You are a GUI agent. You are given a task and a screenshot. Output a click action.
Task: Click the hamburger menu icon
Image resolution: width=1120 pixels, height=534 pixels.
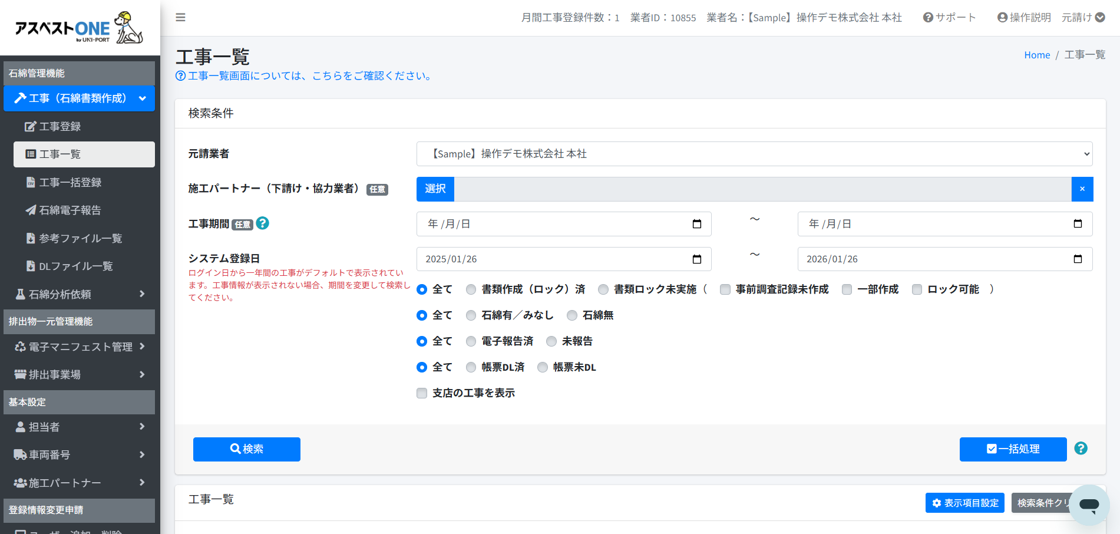[x=180, y=18]
